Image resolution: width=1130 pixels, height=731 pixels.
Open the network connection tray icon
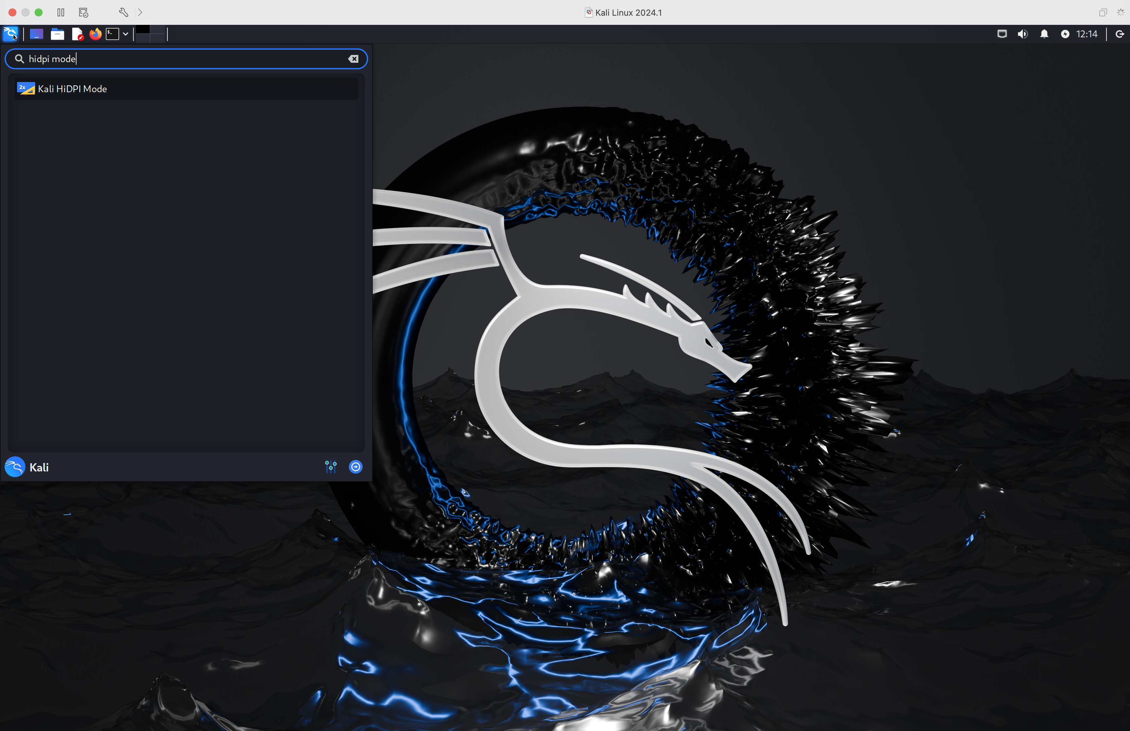pos(1002,34)
